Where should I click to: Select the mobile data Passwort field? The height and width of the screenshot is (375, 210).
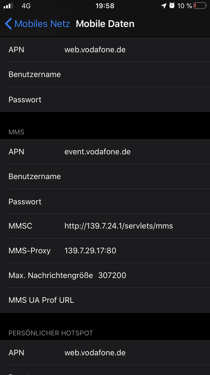(134, 100)
